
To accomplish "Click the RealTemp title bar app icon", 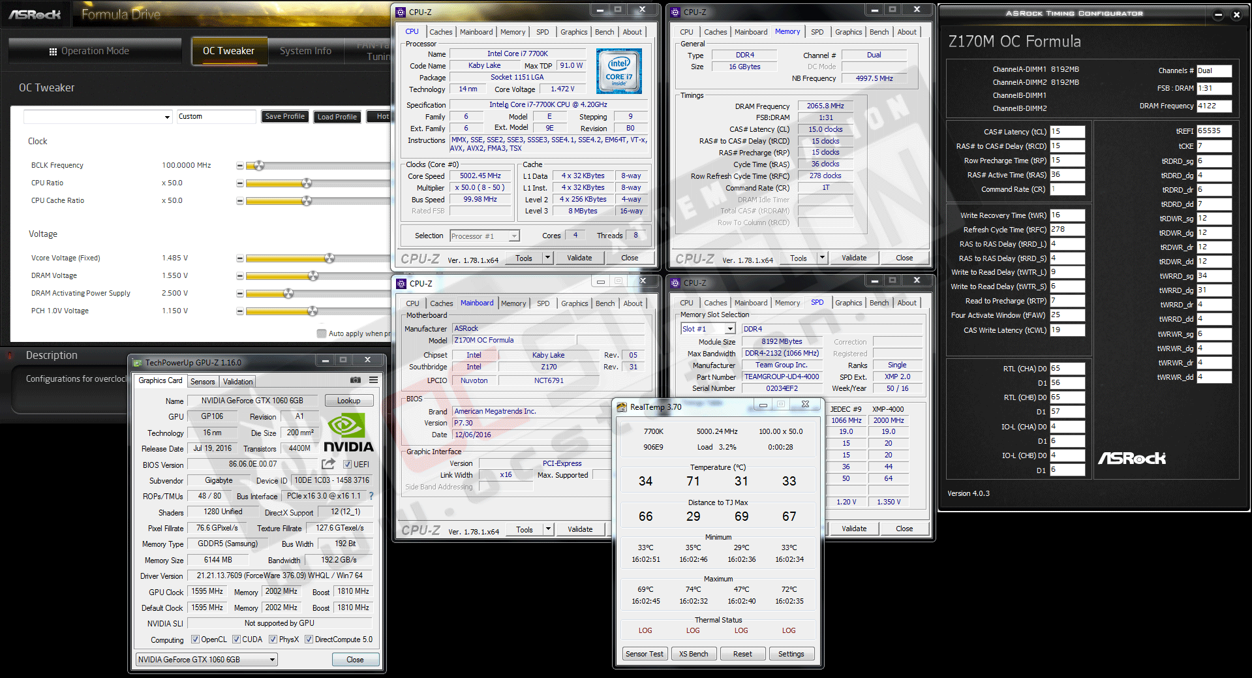I will pos(622,407).
